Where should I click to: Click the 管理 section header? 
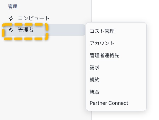12,7
